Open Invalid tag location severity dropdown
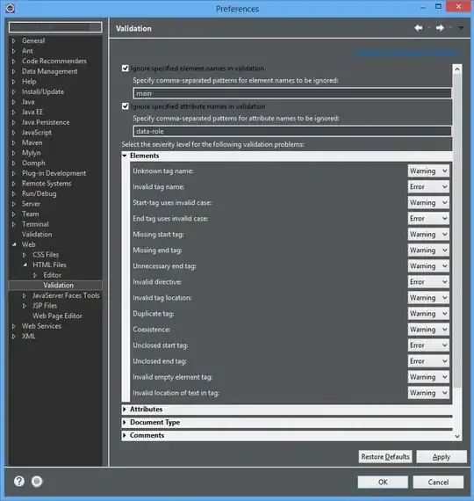Screen dimensions: 474x501 (x=428, y=298)
